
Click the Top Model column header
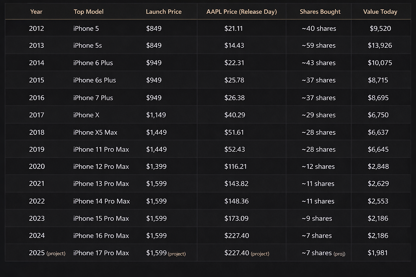coord(88,12)
